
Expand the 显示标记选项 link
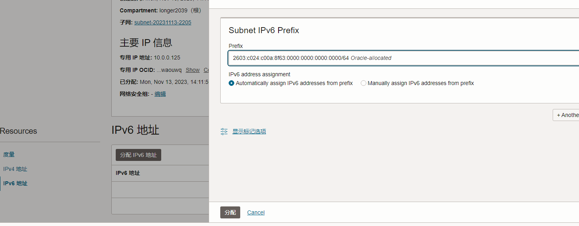249,131
